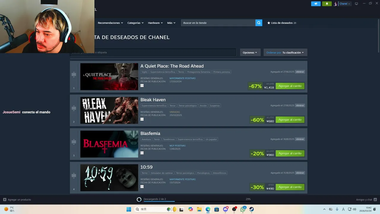Open the Bleak Haven title link
The image size is (380, 214).
tap(153, 100)
